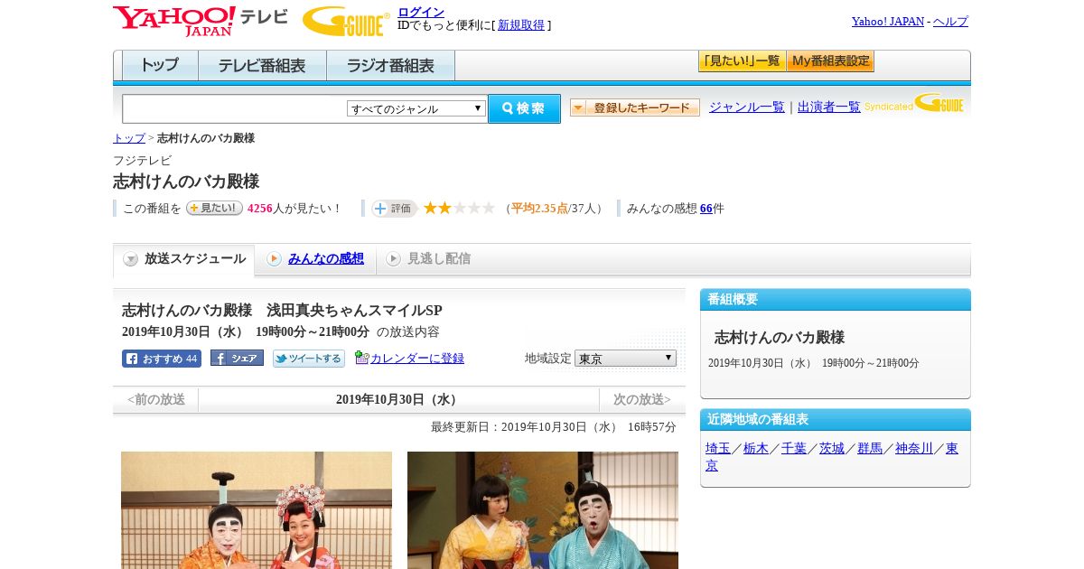The height and width of the screenshot is (569, 1084).
Task: Go to 次の放送>
Action: coord(642,399)
